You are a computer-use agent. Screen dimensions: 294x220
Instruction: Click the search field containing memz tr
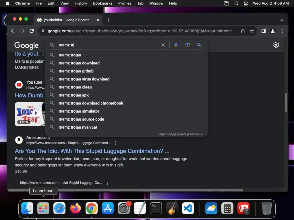[x=109, y=45]
